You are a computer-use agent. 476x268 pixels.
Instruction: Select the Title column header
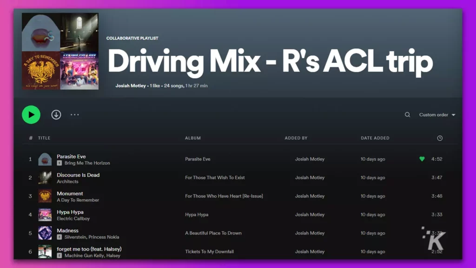click(x=44, y=138)
